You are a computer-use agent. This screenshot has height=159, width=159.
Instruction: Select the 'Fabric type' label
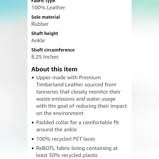pos(43,1)
